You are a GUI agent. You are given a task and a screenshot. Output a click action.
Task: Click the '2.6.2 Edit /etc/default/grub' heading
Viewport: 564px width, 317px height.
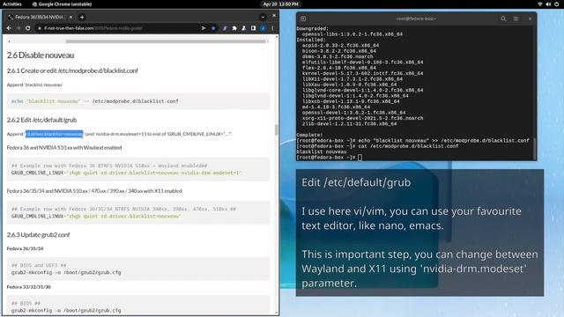click(x=41, y=120)
